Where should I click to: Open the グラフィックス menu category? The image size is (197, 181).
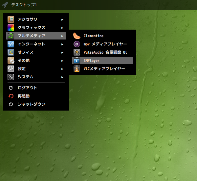(36, 28)
